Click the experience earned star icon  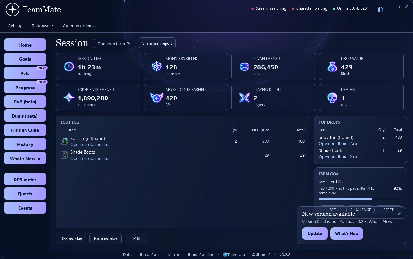point(69,98)
